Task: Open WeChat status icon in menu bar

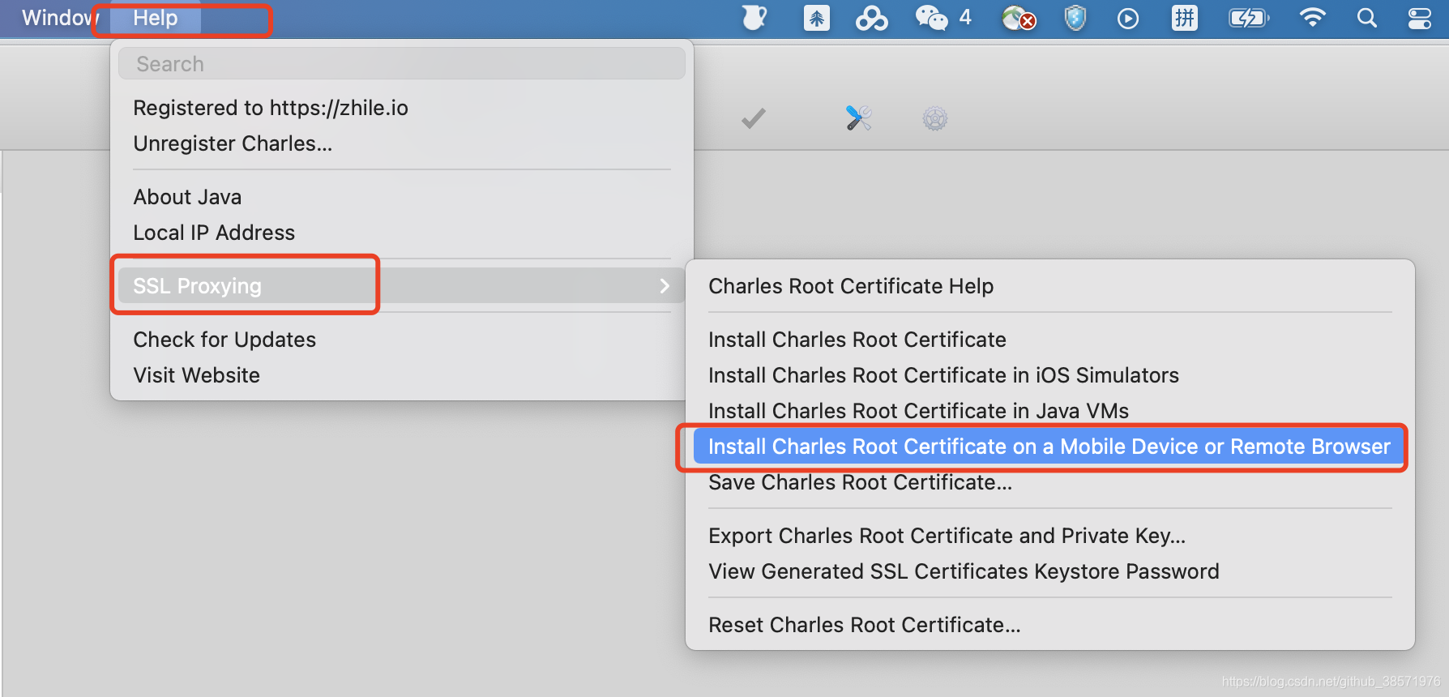Action: tap(932, 18)
